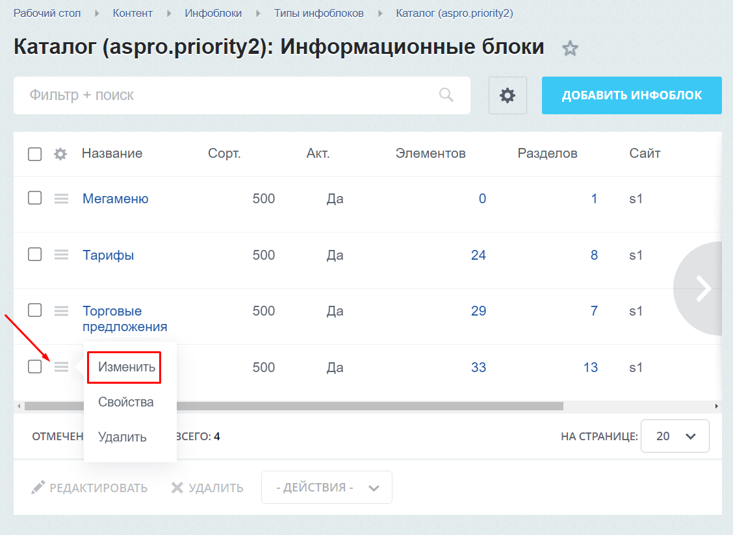
Task: Check the Мегаменю row checkbox
Action: coord(34,197)
